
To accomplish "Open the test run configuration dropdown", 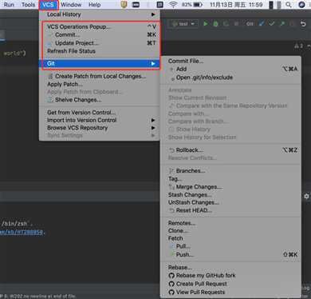I will (183, 24).
